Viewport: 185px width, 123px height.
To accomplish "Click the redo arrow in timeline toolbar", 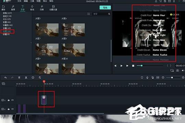I will [x=12, y=78].
